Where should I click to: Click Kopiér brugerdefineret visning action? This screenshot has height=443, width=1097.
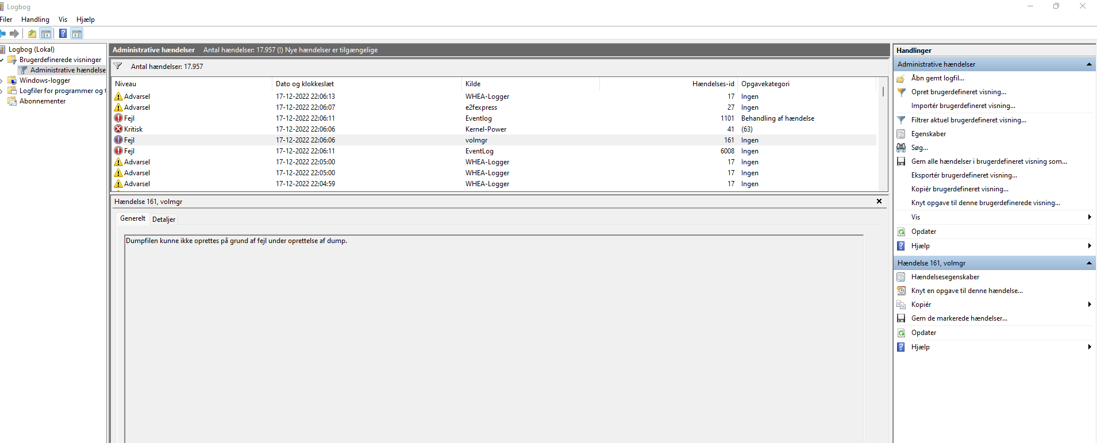(960, 189)
